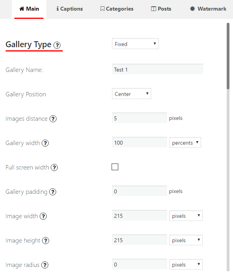Select the Posts tab
This screenshot has width=233, height=274.
pos(161,9)
